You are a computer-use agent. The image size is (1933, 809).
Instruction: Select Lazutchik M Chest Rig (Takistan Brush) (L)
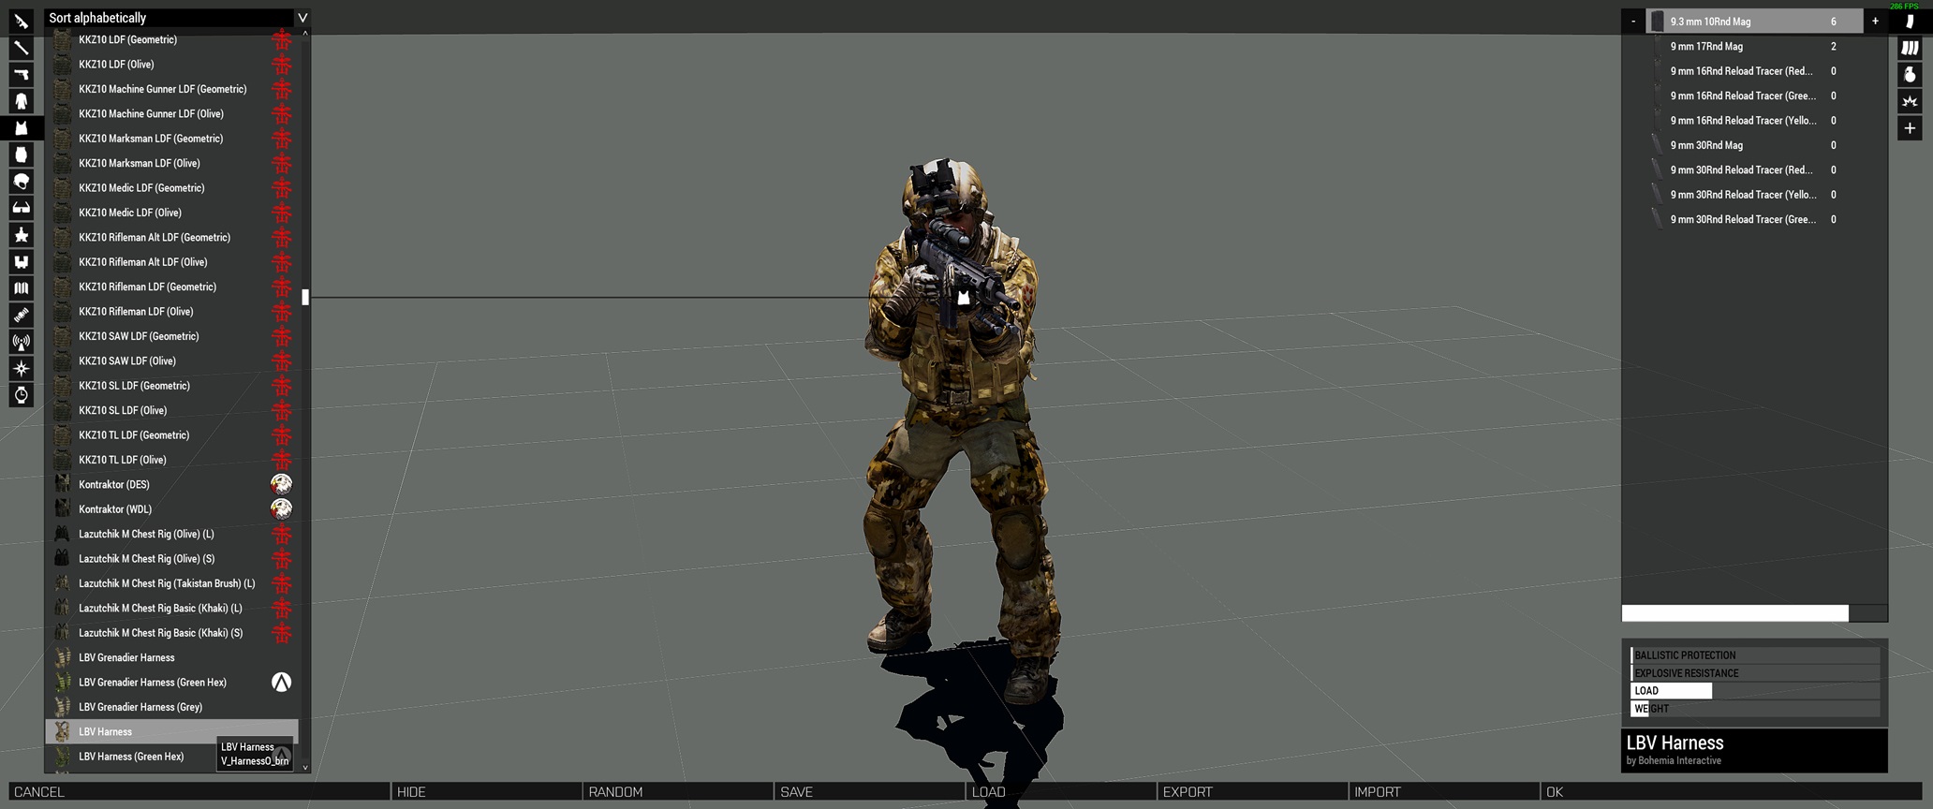click(x=171, y=583)
